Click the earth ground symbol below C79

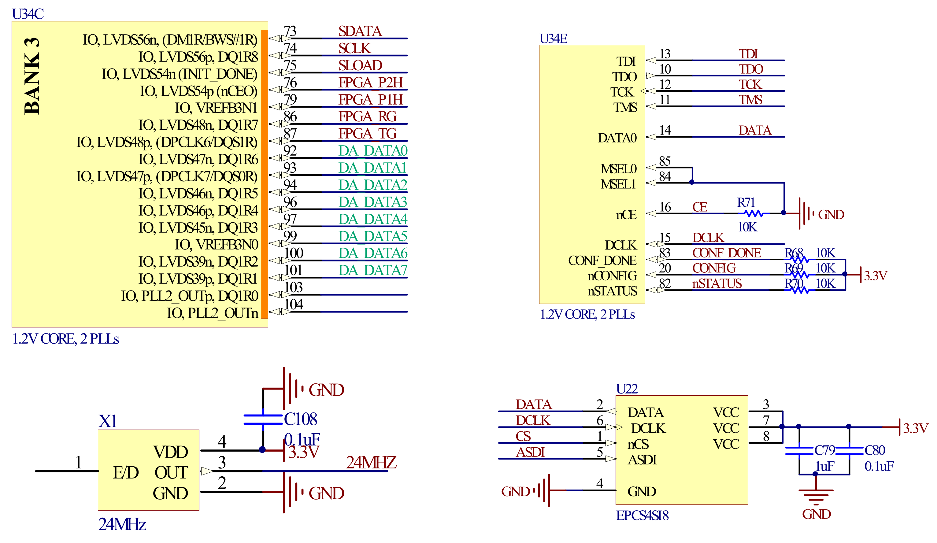[x=816, y=497]
